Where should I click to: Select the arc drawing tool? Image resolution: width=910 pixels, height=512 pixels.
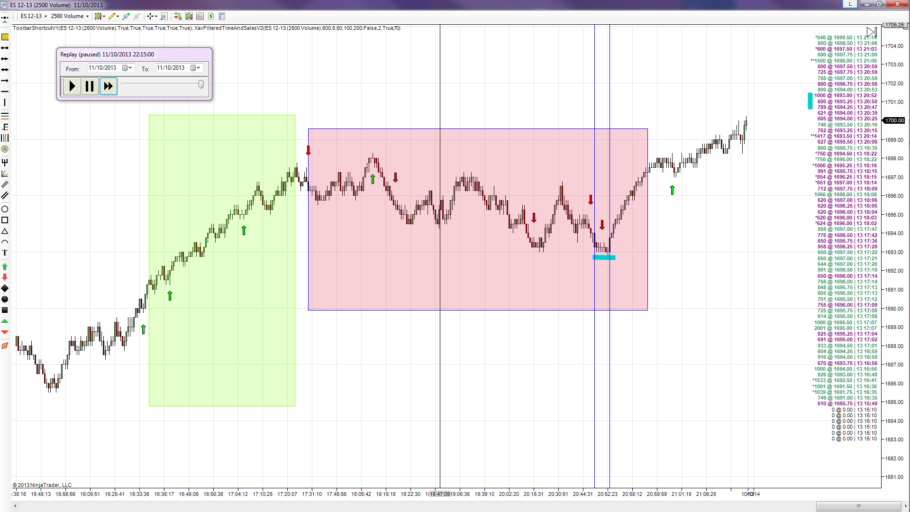coord(5,242)
